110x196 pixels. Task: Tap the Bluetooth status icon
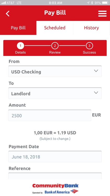coord(92,3)
